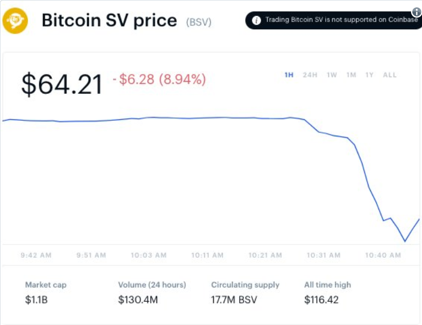Switch to the 1M time range
The width and height of the screenshot is (422, 325).
tap(351, 75)
